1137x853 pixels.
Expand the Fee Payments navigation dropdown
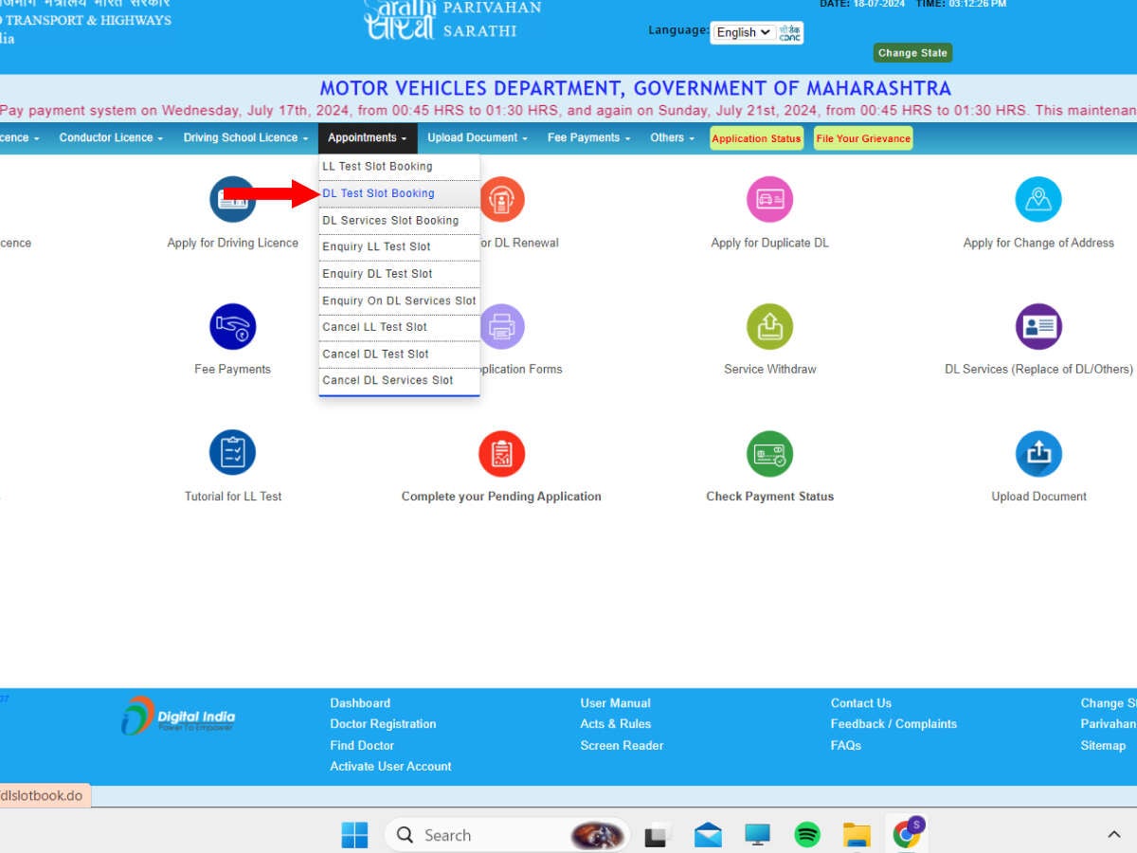pyautogui.click(x=588, y=138)
